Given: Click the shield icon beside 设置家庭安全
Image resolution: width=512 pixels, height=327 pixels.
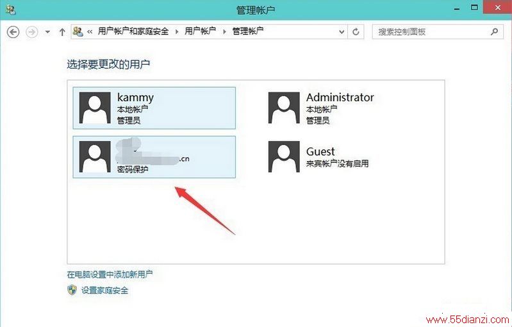Looking at the screenshot, I should pos(72,290).
